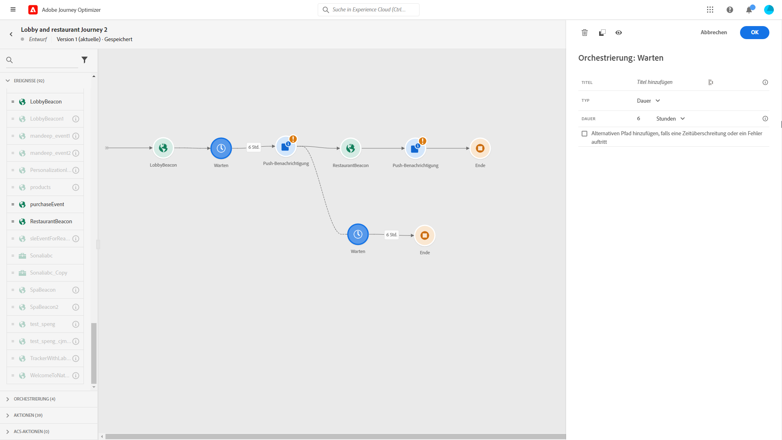Click Abbrechen to cancel
This screenshot has height=440, width=782.
(713, 33)
